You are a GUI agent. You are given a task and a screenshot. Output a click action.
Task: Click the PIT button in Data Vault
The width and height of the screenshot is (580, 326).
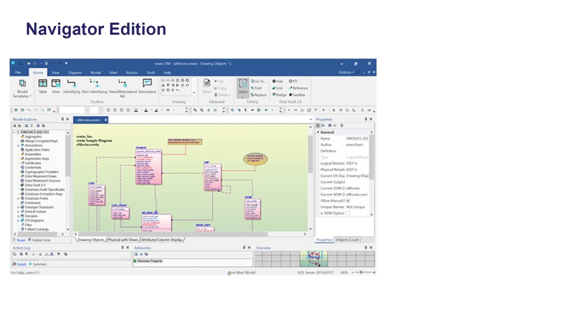[x=293, y=81]
